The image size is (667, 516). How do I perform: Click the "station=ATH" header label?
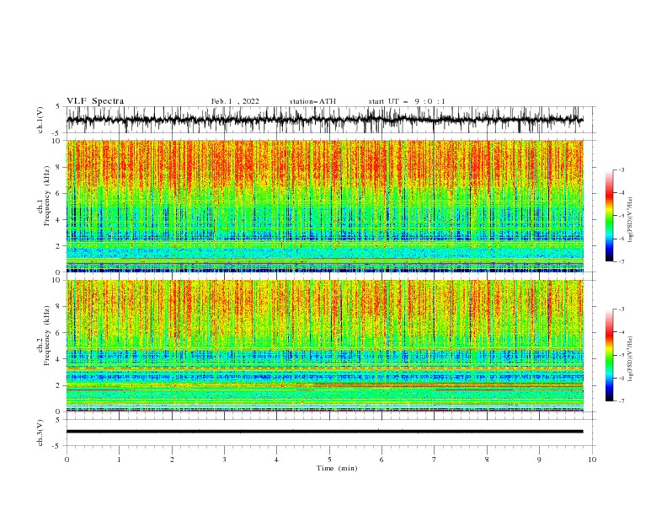(312, 101)
